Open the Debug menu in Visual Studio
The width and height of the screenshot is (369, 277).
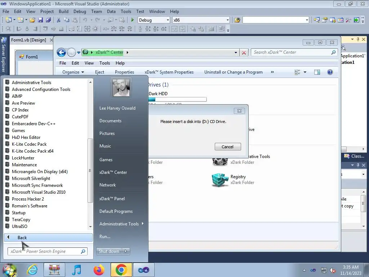(80, 11)
